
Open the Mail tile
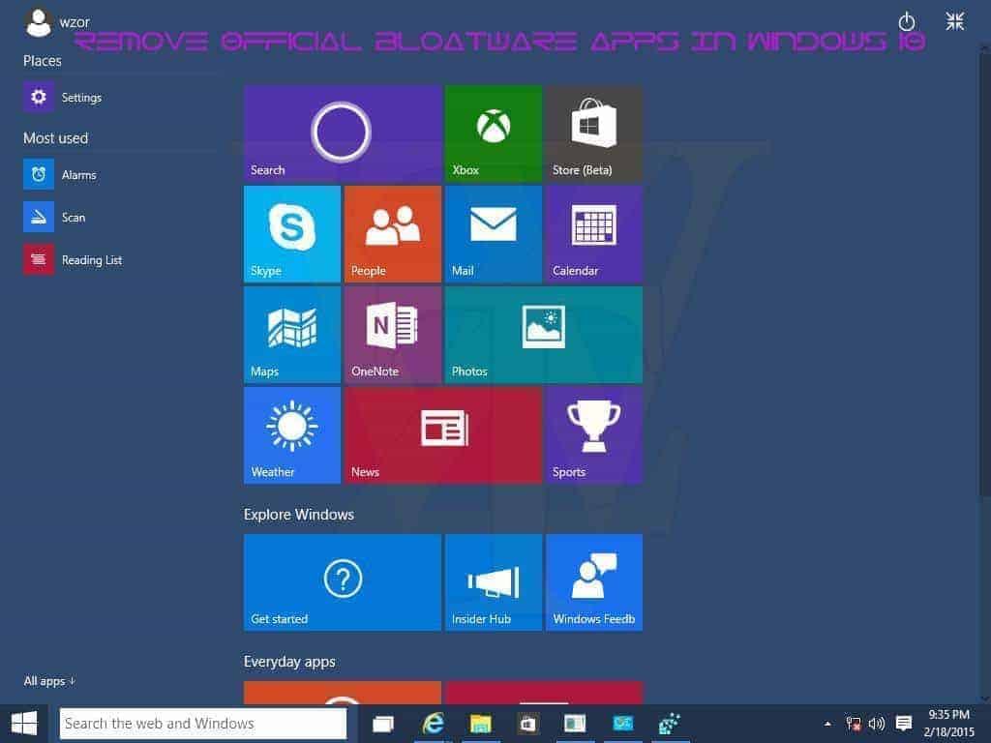point(494,234)
